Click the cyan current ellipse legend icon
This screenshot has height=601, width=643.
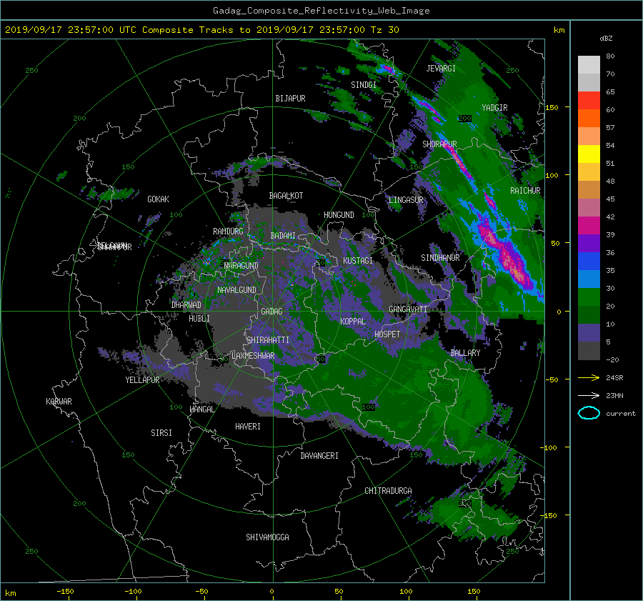pyautogui.click(x=589, y=413)
